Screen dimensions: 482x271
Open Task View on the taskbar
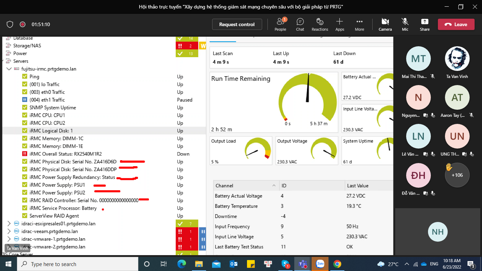pos(163,264)
